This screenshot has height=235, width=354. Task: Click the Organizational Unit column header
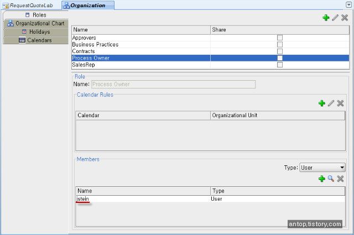coord(278,116)
